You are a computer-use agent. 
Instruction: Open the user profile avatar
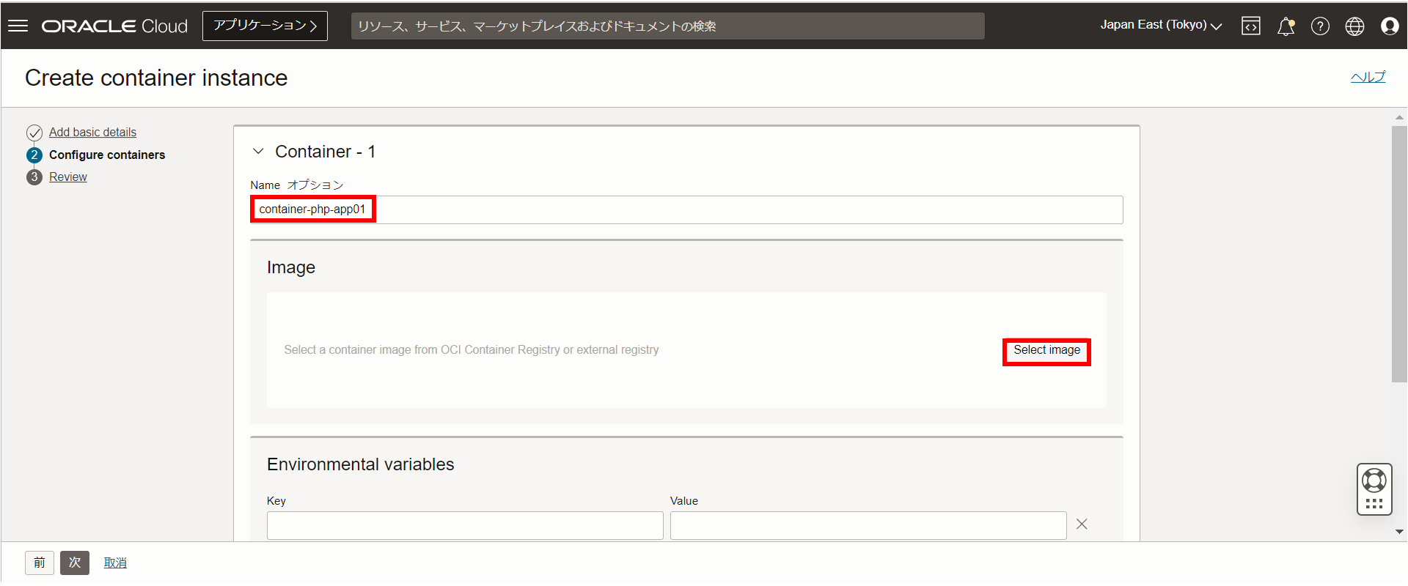(x=1390, y=26)
